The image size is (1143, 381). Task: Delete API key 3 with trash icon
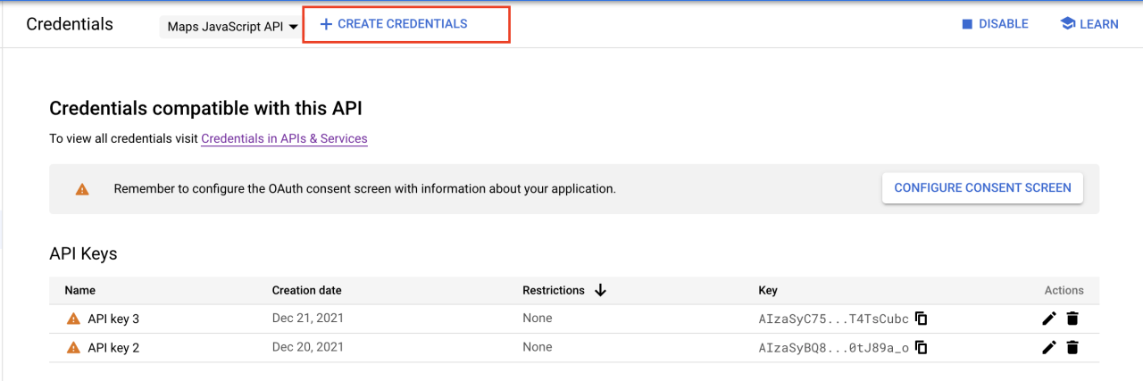tap(1072, 319)
